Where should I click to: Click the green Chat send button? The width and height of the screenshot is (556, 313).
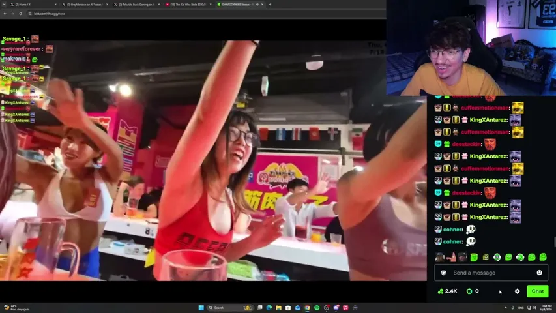[x=538, y=291]
